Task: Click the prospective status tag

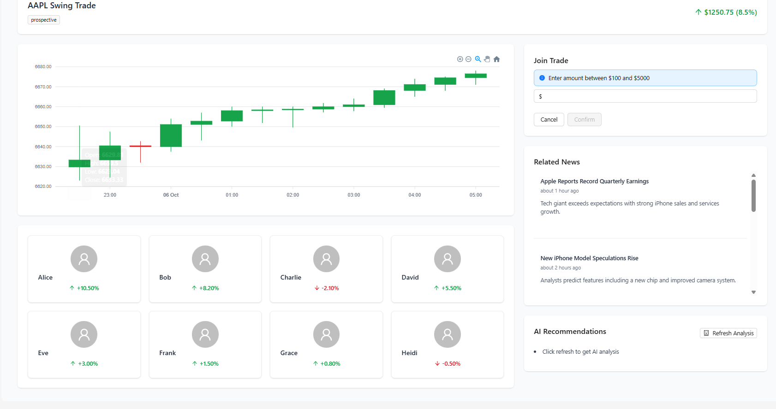Action: coord(44,20)
